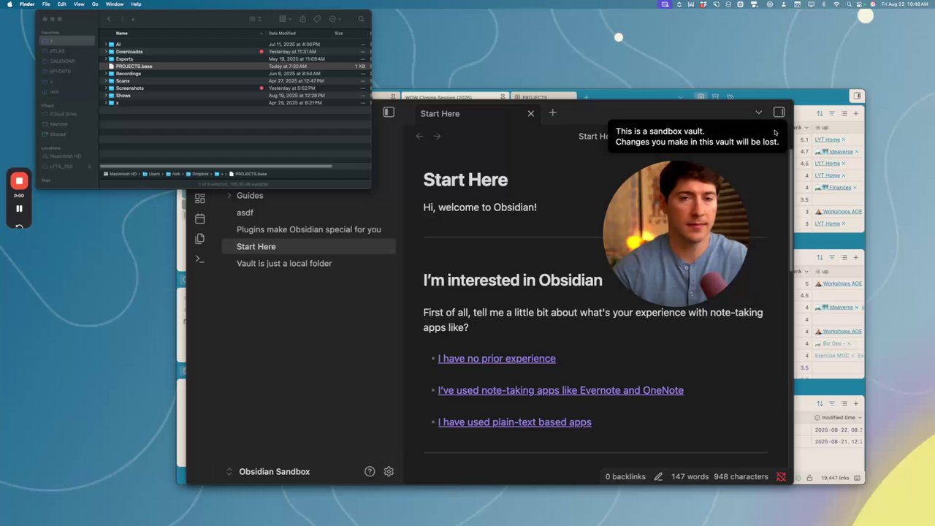Screen dimensions: 935x526
Task: Click the Bluetooth icon in menu bar
Action: (x=824, y=4)
